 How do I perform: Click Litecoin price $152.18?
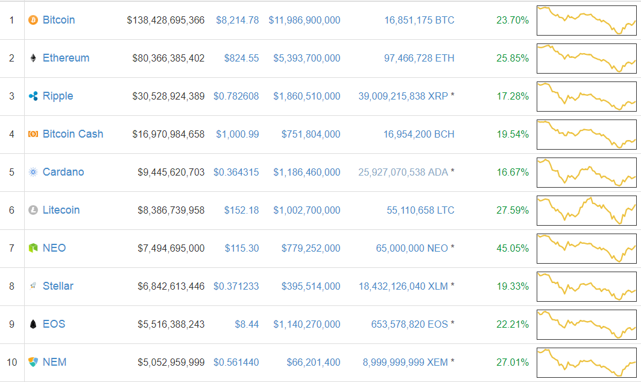(x=241, y=210)
